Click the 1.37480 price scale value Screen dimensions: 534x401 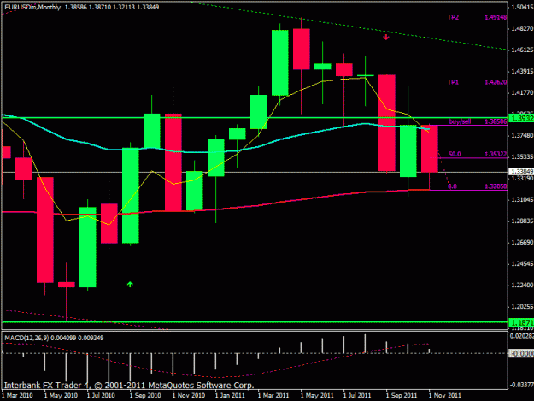pos(522,135)
